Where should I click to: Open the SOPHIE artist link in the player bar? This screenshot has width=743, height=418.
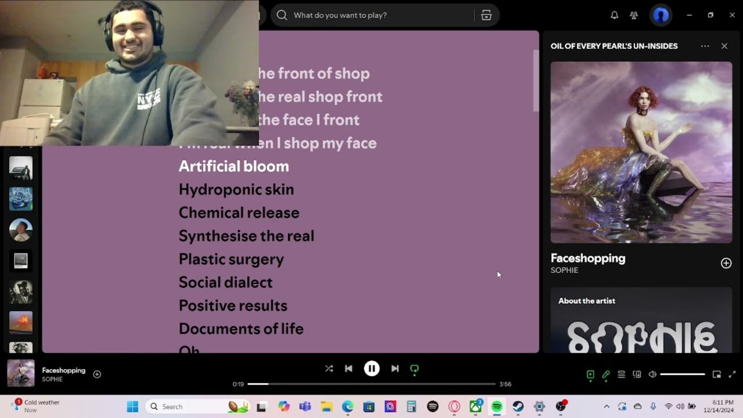[52, 379]
